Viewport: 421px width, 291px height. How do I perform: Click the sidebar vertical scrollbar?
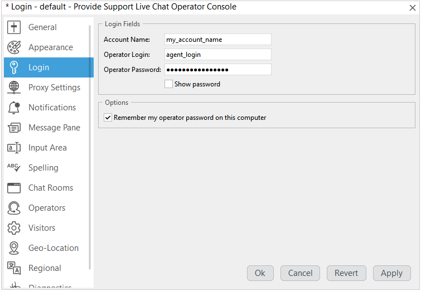90,147
